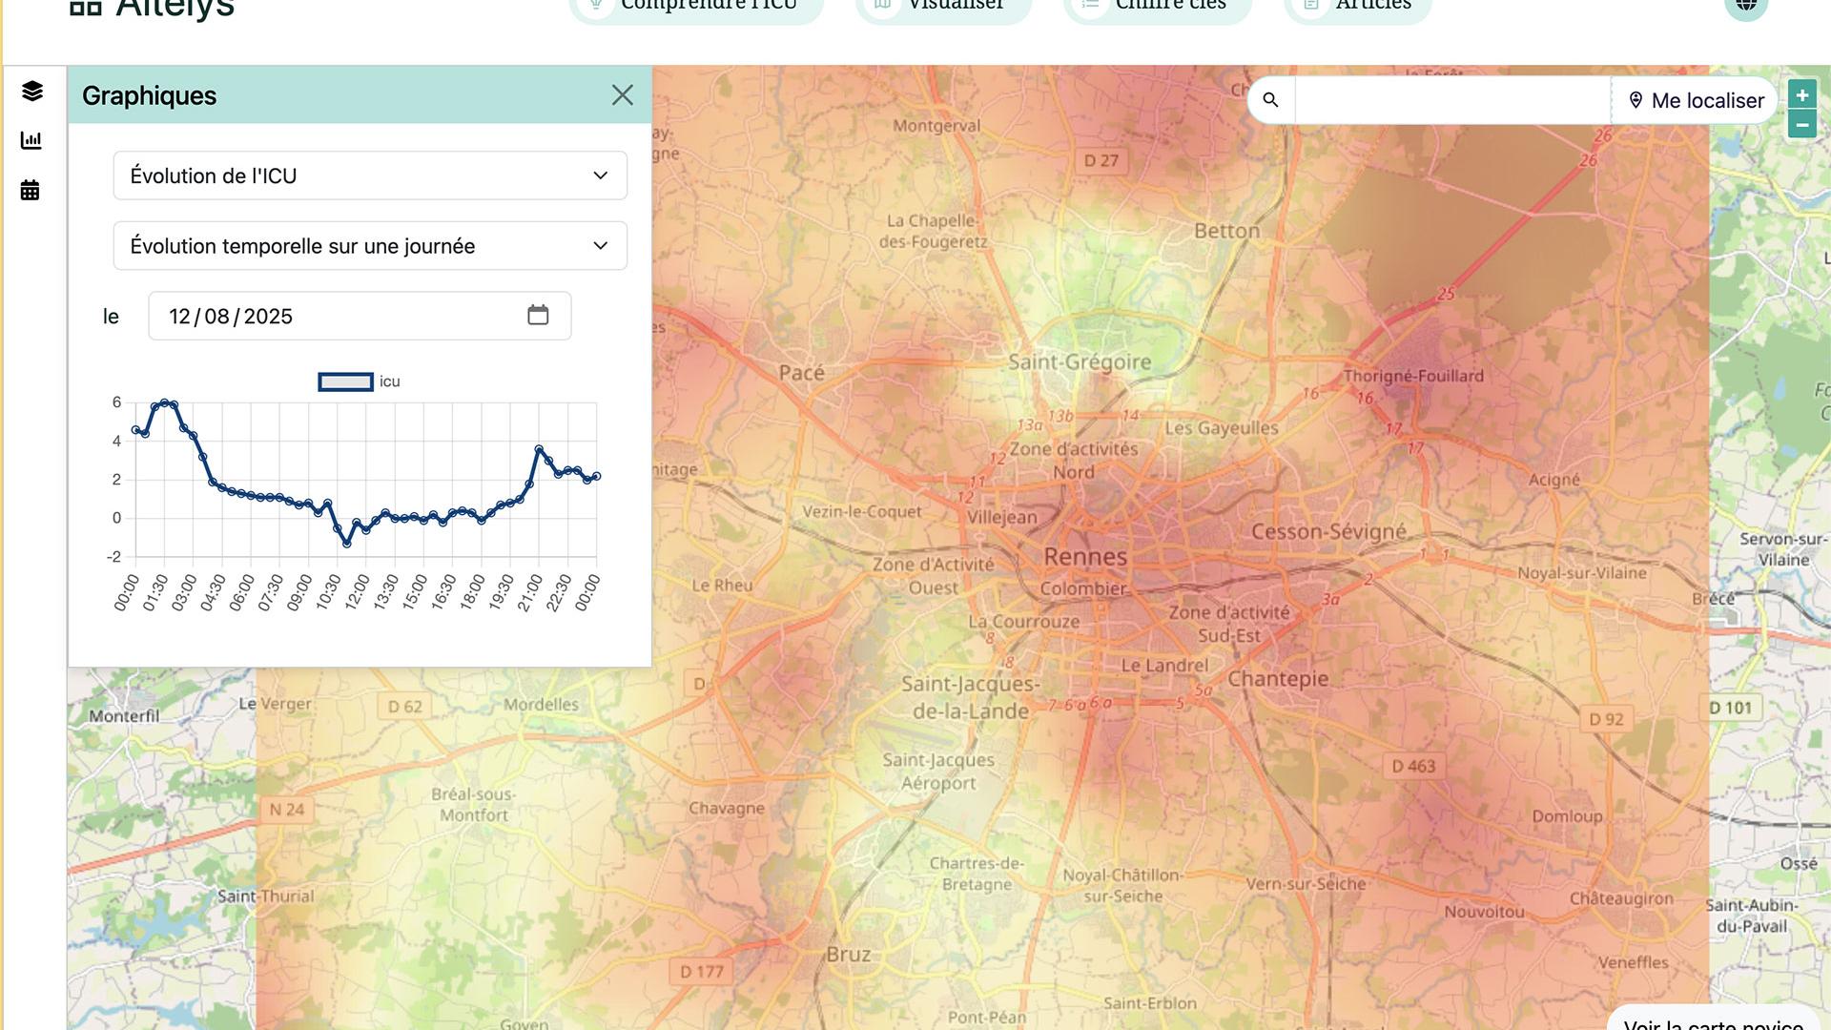Open the date picker calendar icon
The width and height of the screenshot is (1831, 1030).
pyautogui.click(x=538, y=315)
